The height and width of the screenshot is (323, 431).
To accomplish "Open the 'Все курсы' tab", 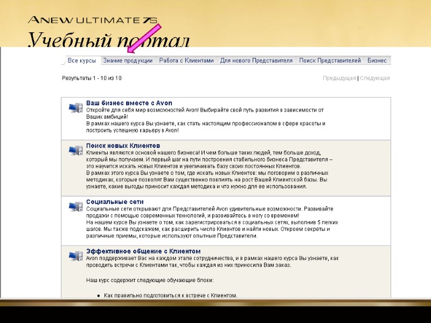I will pos(82,61).
